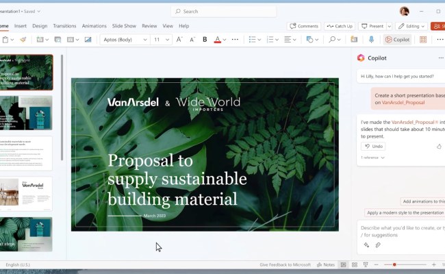
Task: Click the Find magnifier icon
Action: 332,40
